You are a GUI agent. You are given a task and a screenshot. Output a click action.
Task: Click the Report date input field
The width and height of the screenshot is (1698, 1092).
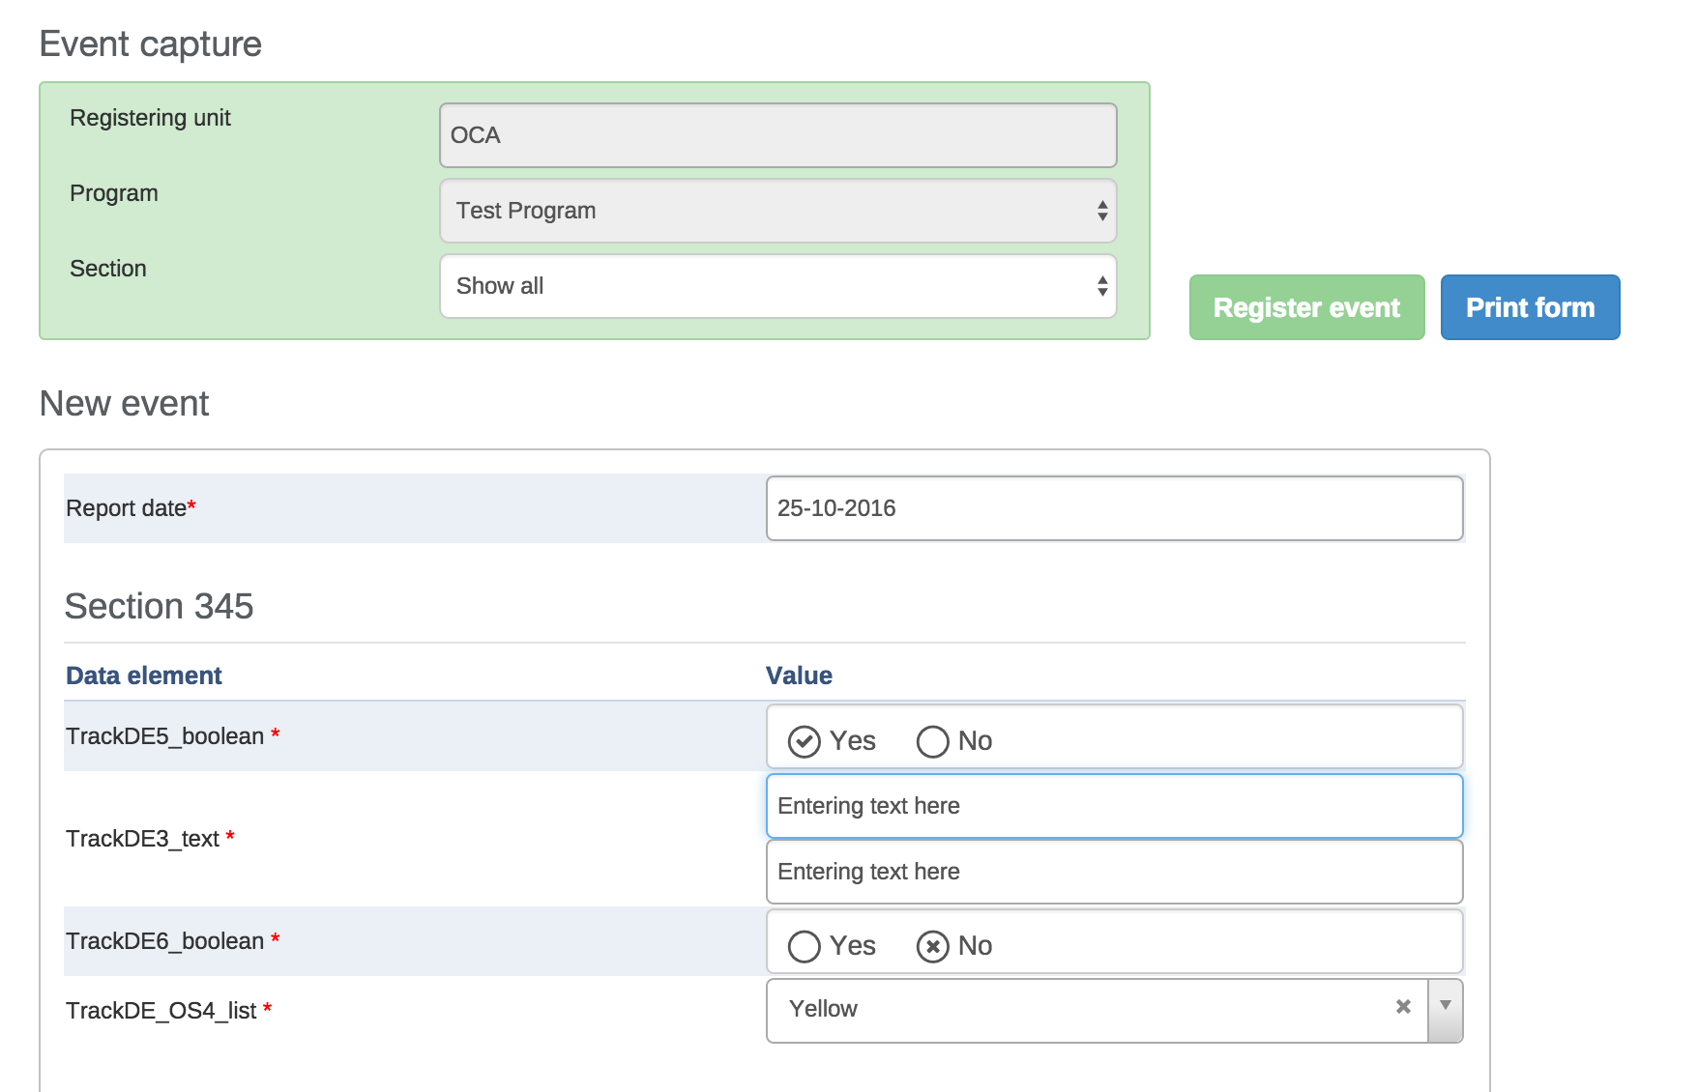point(1114,508)
